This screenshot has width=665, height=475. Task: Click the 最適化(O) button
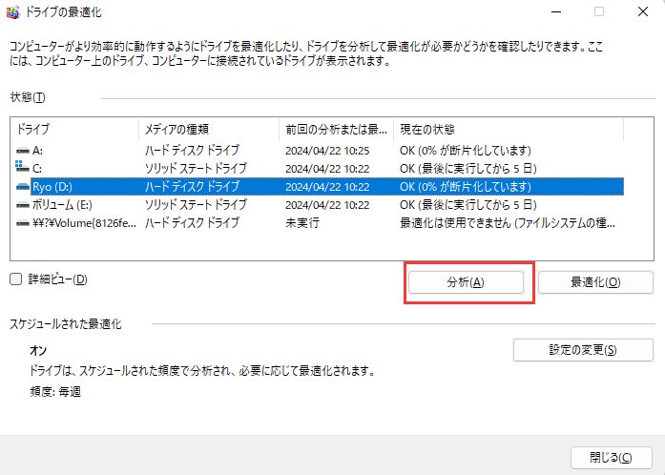point(595,282)
